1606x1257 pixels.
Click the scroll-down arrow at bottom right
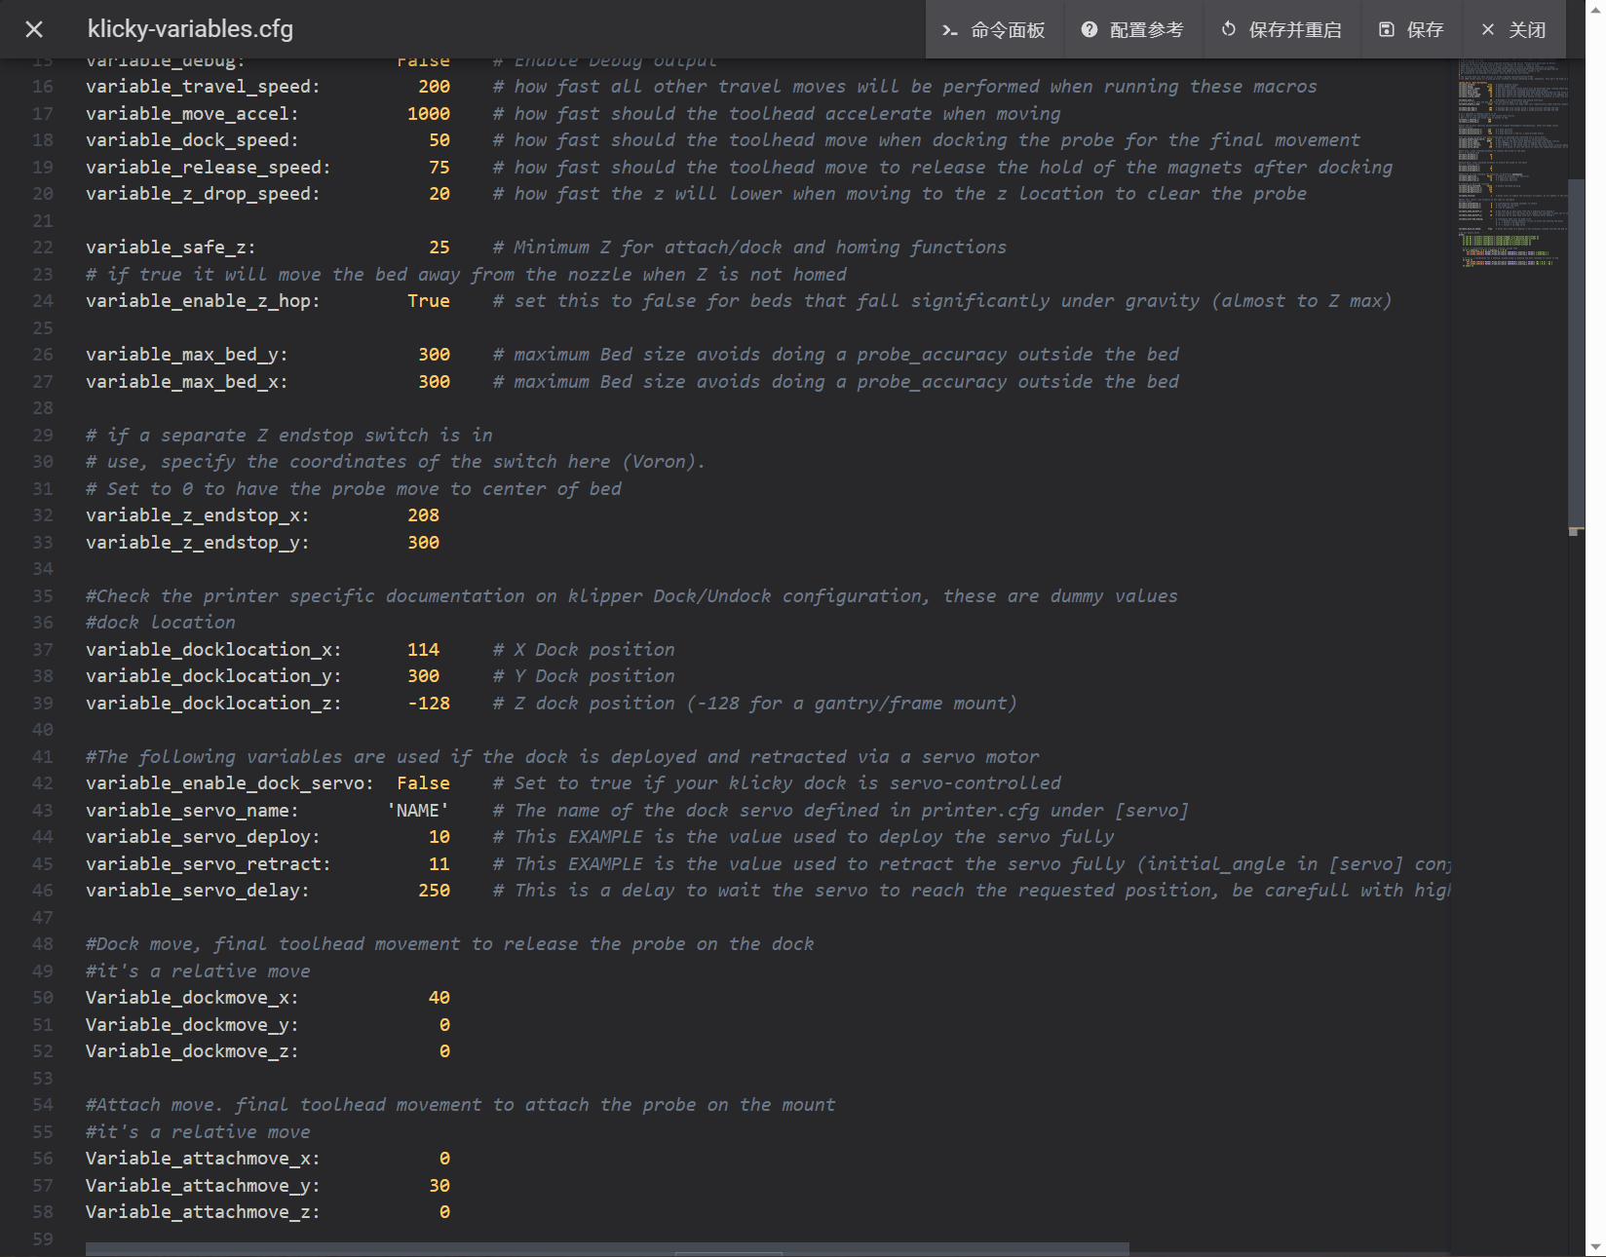pos(1595,1247)
